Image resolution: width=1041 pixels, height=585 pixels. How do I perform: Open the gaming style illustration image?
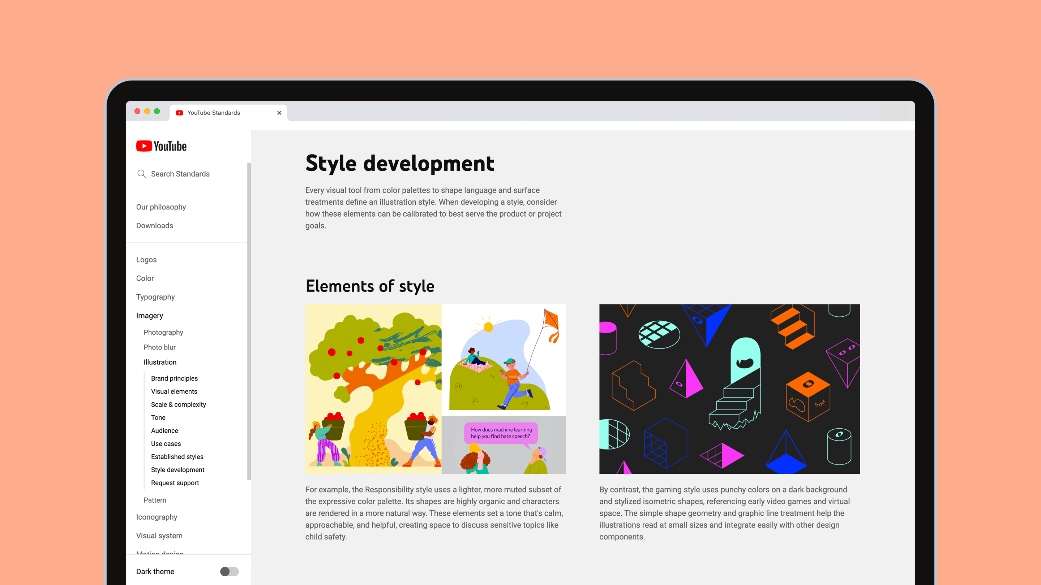729,389
